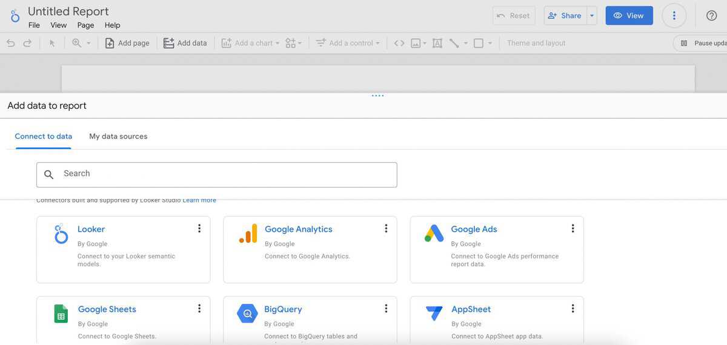Open zoom level dropdown arrow

point(89,43)
